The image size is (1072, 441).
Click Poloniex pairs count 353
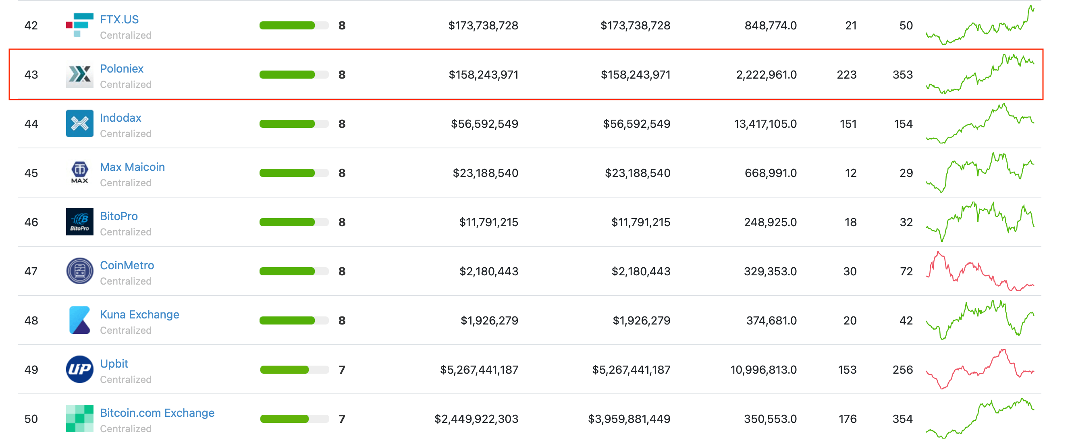click(902, 75)
